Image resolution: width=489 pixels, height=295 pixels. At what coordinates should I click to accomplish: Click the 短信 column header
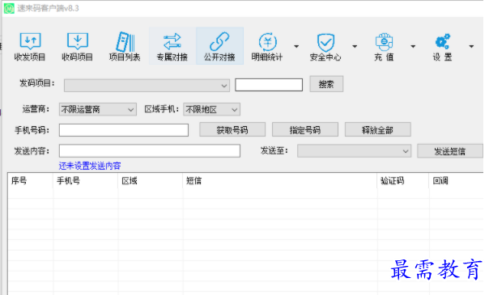click(280, 181)
